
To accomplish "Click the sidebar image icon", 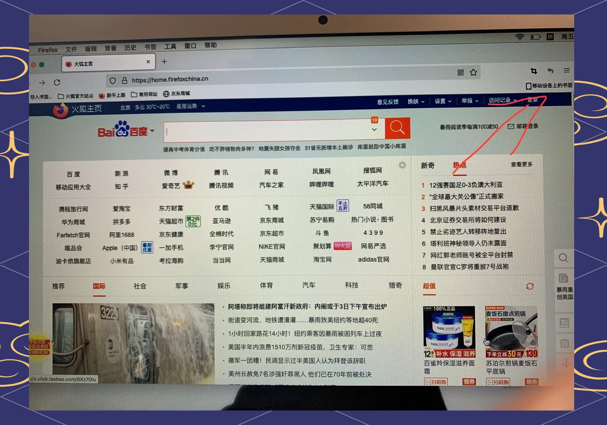I will point(564,323).
